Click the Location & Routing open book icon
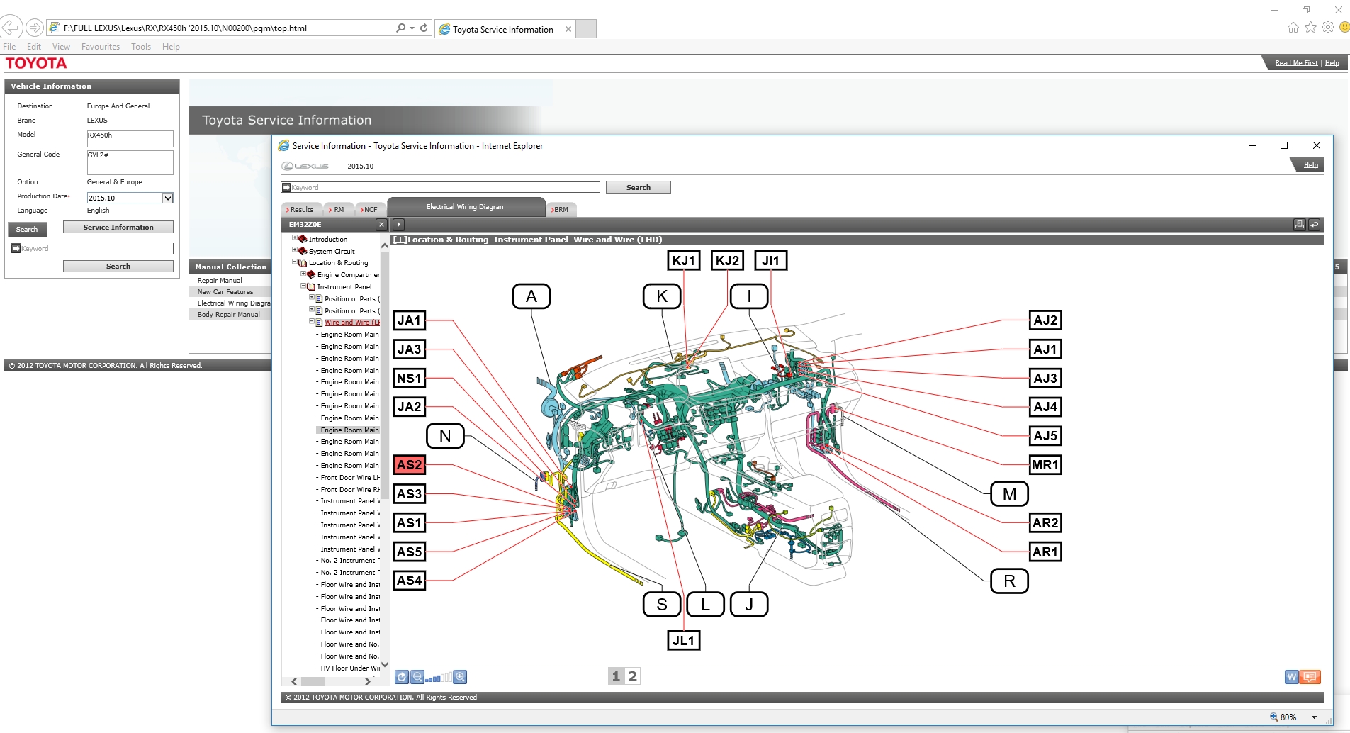 pyautogui.click(x=303, y=263)
